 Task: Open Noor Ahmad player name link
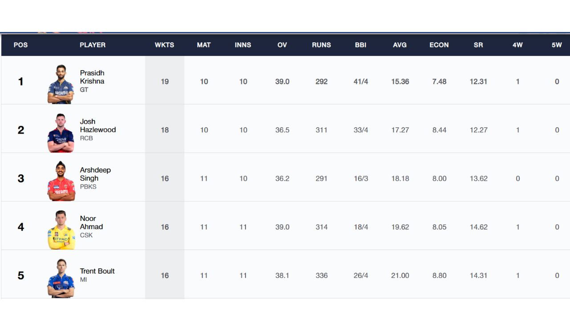91,222
